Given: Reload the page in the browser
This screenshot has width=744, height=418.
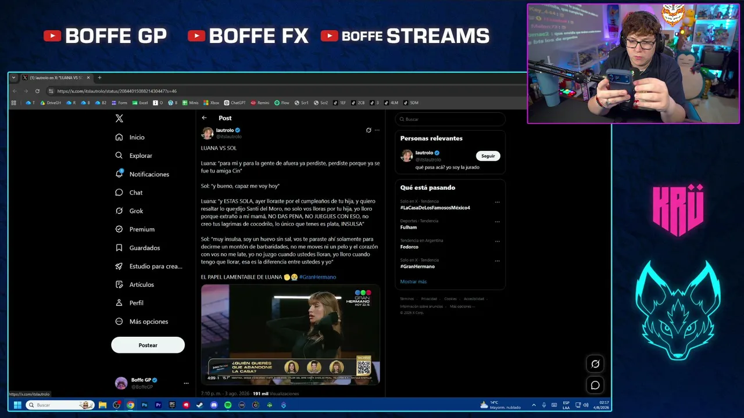Looking at the screenshot, I should (37, 91).
